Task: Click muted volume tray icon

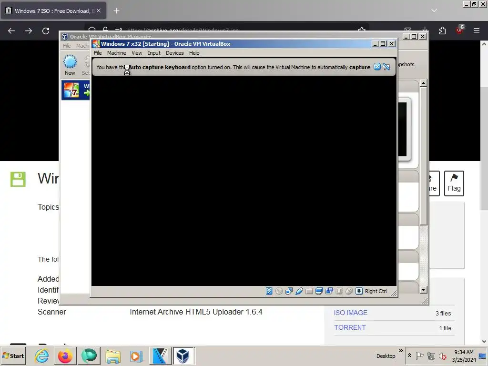Action: (x=442, y=356)
